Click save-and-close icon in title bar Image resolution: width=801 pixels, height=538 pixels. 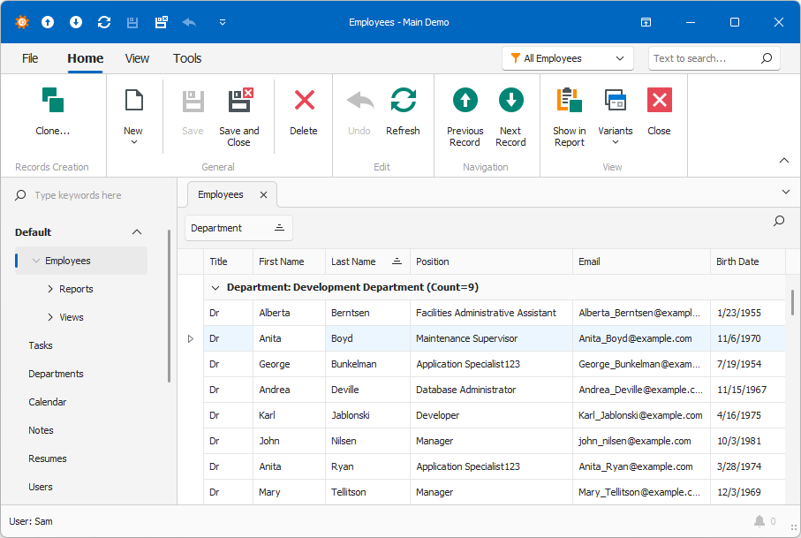tap(161, 22)
